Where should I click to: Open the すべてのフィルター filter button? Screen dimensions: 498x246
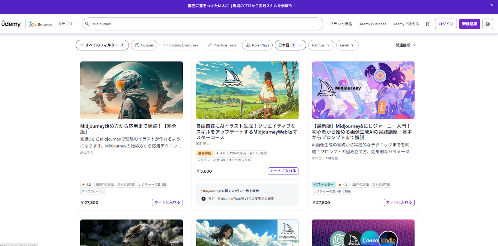102,45
